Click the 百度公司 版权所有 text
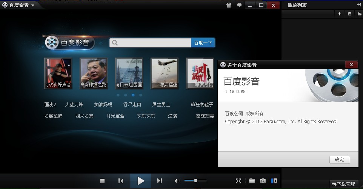 pos(244,113)
